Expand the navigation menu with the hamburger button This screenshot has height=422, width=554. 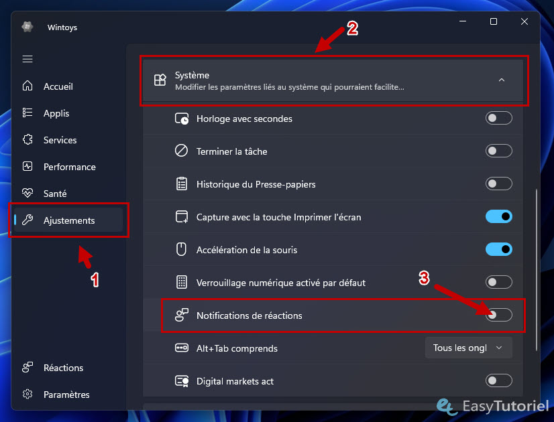click(27, 59)
